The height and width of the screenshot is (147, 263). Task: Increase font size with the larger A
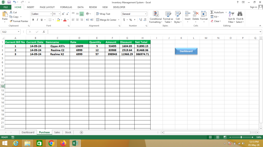pyautogui.click(x=63, y=14)
